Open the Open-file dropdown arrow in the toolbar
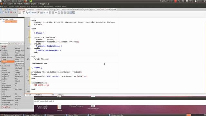The height and width of the screenshot is (116, 206). (5, 10)
